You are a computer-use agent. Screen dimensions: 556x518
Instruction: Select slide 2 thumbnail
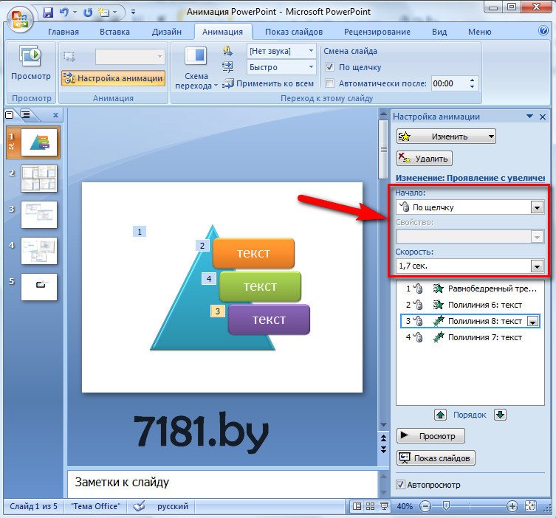tap(39, 179)
